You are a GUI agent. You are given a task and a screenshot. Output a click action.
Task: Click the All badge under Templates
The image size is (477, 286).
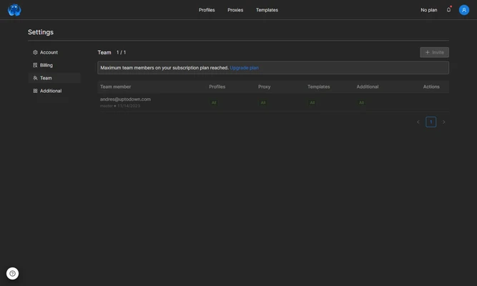[312, 102]
